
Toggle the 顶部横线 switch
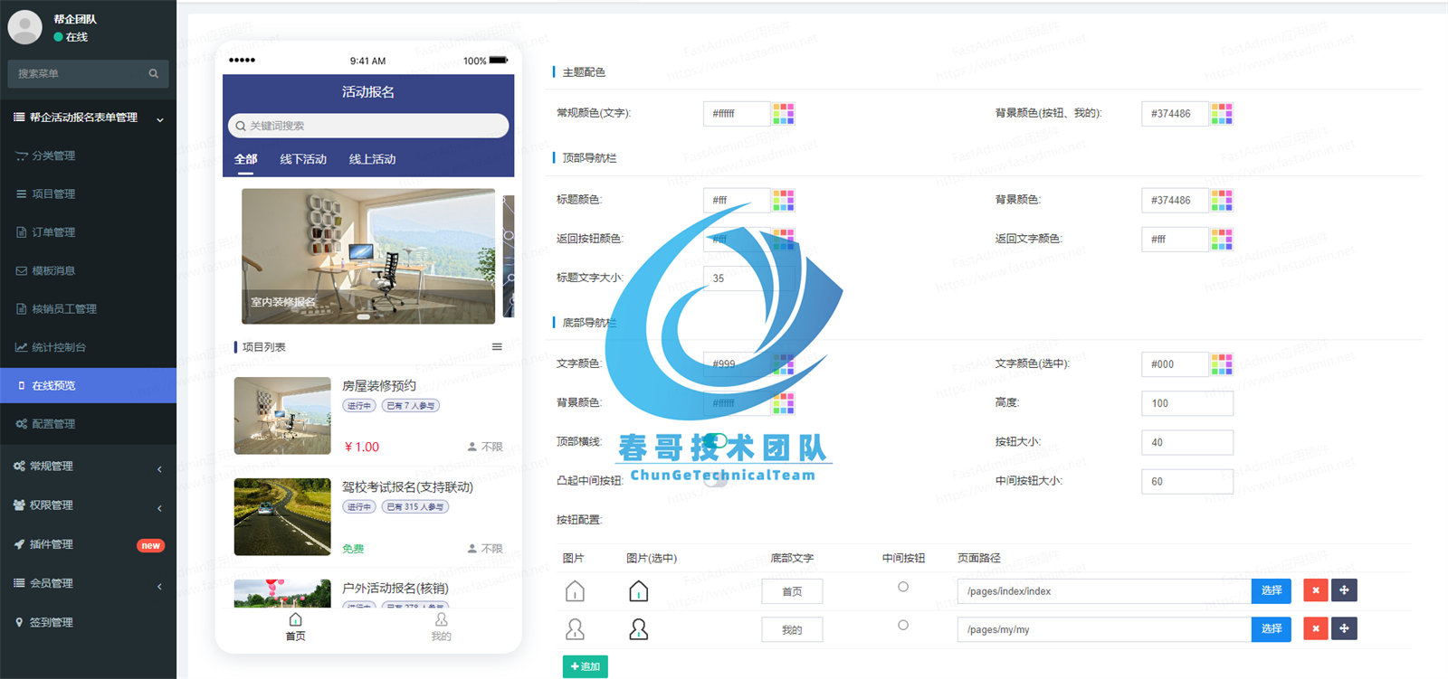(x=716, y=440)
